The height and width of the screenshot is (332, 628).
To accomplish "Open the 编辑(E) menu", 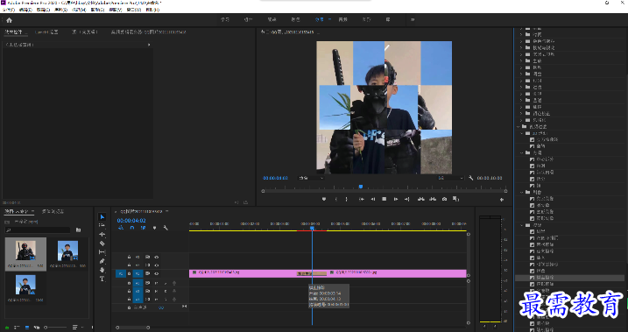I will pyautogui.click(x=25, y=10).
